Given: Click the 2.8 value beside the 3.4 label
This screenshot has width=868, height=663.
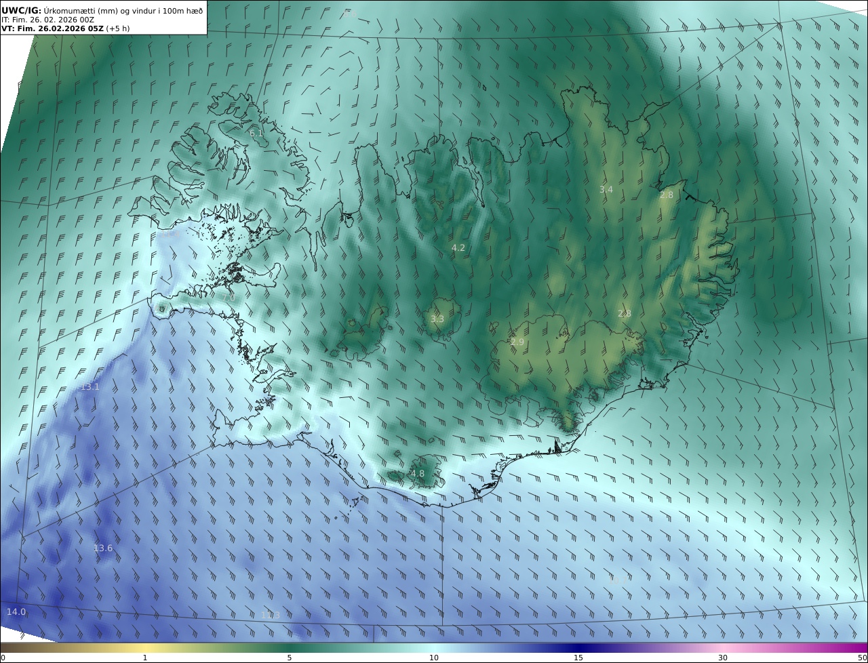Looking at the screenshot, I should (x=667, y=195).
